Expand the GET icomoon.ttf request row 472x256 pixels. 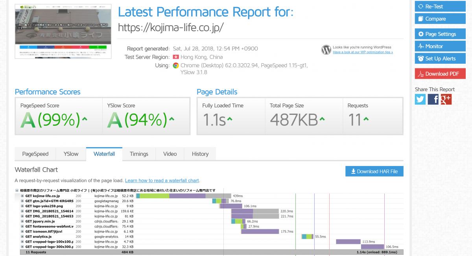[x=22, y=231]
